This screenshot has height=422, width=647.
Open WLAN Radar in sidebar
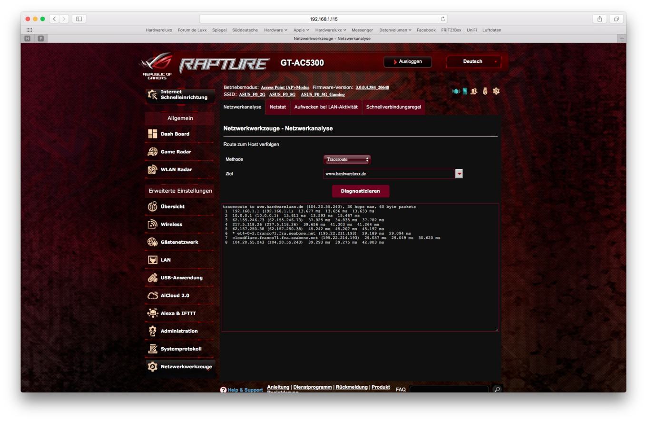point(180,170)
